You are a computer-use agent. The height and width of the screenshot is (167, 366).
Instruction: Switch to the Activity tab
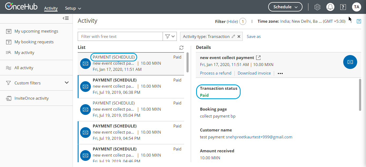51,8
